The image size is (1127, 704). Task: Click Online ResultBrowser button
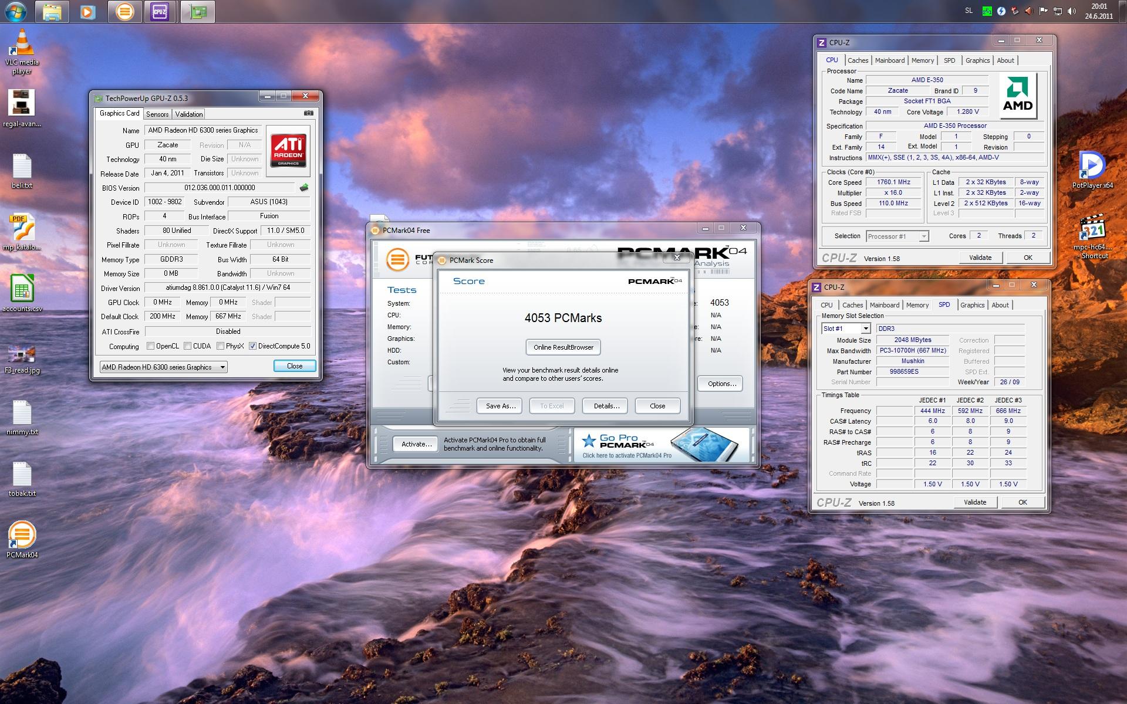click(563, 347)
